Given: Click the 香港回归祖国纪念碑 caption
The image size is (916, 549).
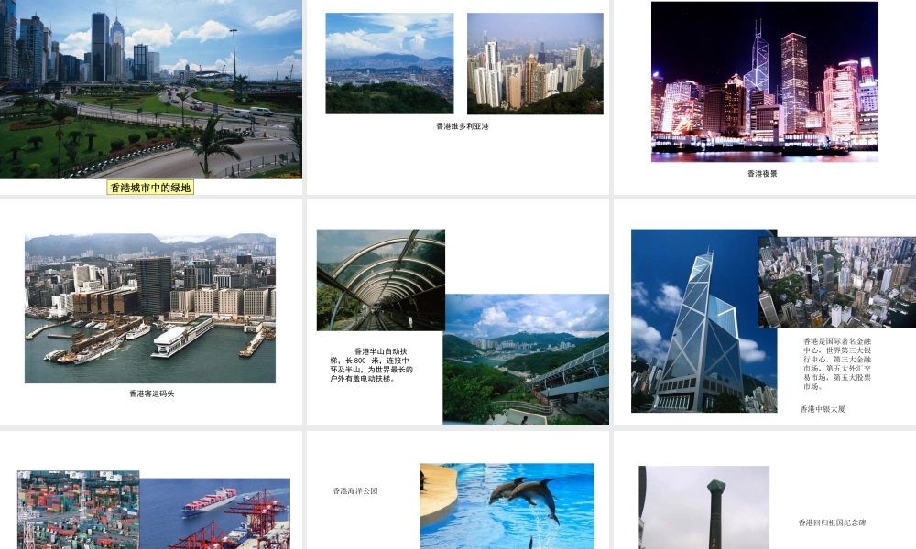Looking at the screenshot, I should (832, 522).
